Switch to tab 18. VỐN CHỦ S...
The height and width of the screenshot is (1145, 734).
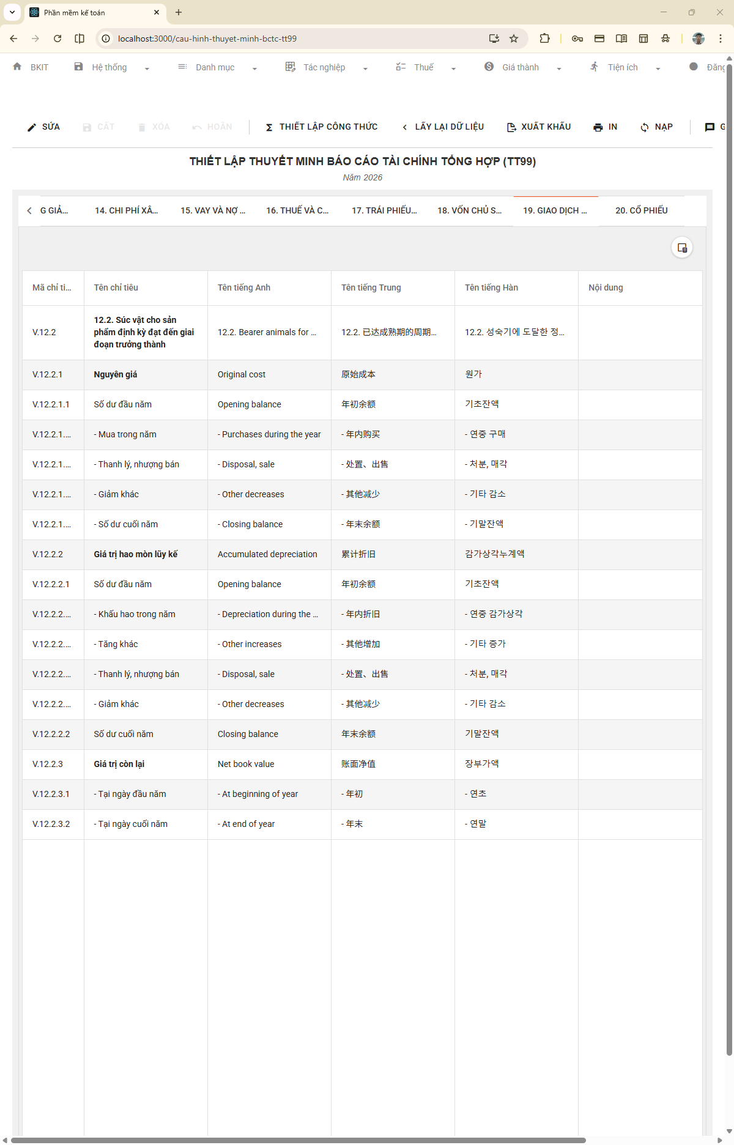click(469, 210)
